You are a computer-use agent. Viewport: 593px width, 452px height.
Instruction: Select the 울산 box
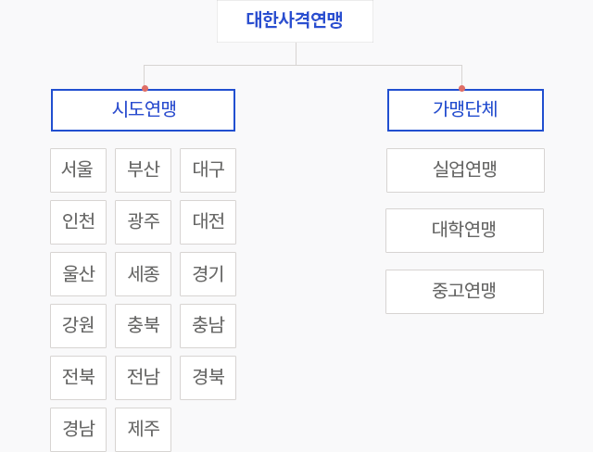coord(78,274)
